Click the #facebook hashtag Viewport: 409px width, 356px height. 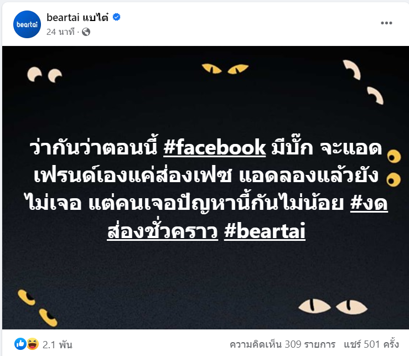click(214, 147)
